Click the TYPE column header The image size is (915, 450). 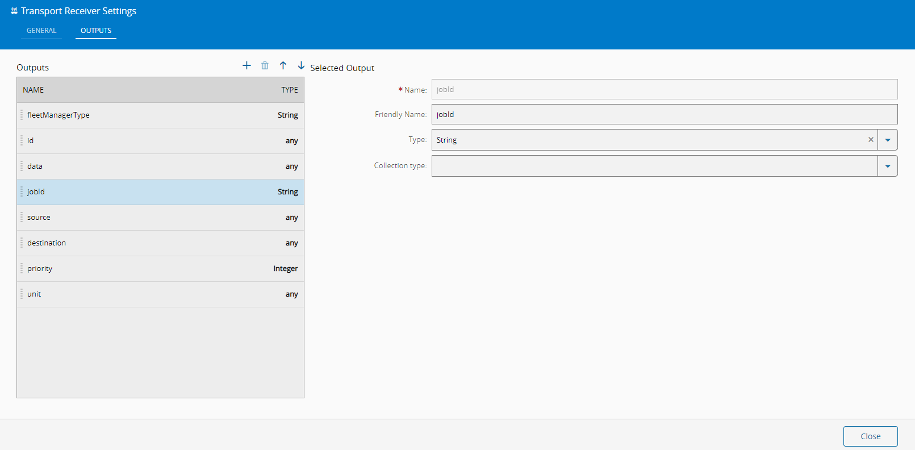click(x=289, y=90)
